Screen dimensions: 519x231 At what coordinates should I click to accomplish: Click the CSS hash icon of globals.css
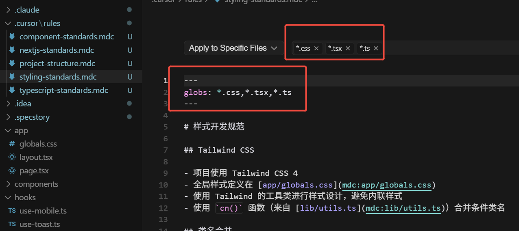(12, 144)
